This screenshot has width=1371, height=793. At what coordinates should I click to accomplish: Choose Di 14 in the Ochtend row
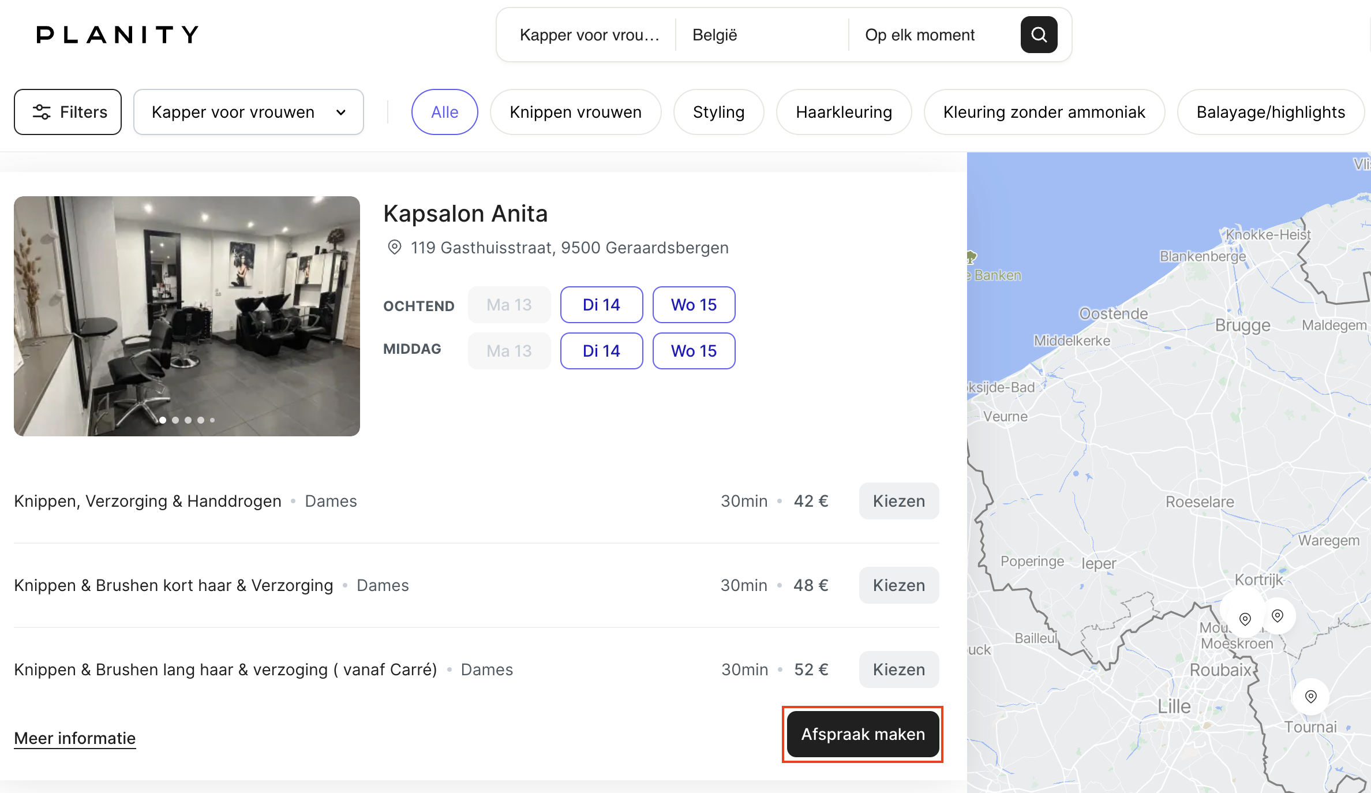click(x=601, y=305)
